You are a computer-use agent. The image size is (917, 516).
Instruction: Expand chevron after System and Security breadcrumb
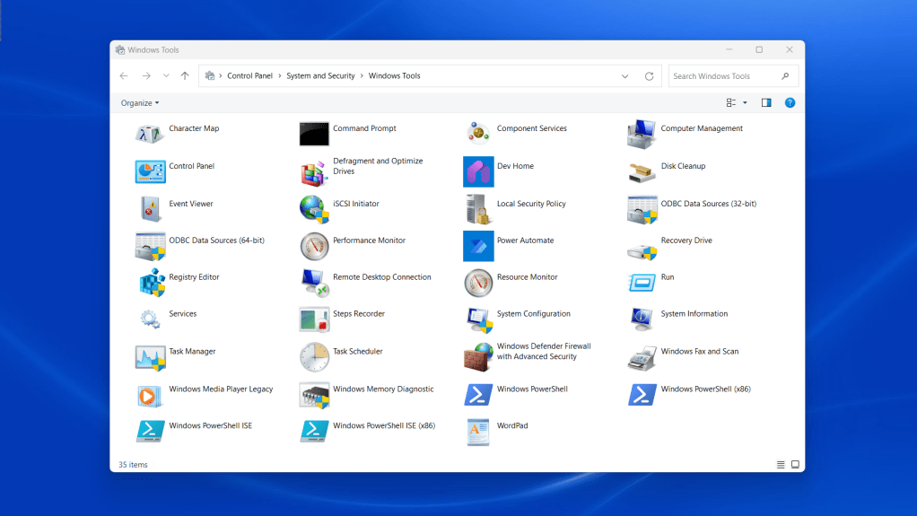click(362, 76)
